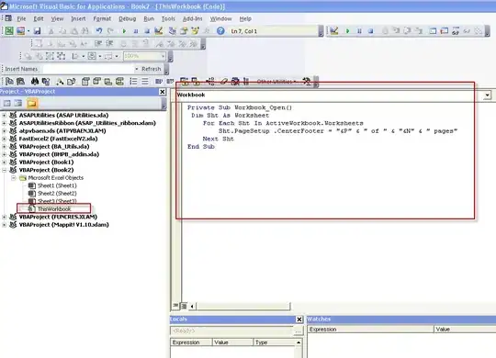This screenshot has height=358, width=496.
Task: Expand VBAProject (Mappit! V1.10.xlam)
Action: coord(4,225)
